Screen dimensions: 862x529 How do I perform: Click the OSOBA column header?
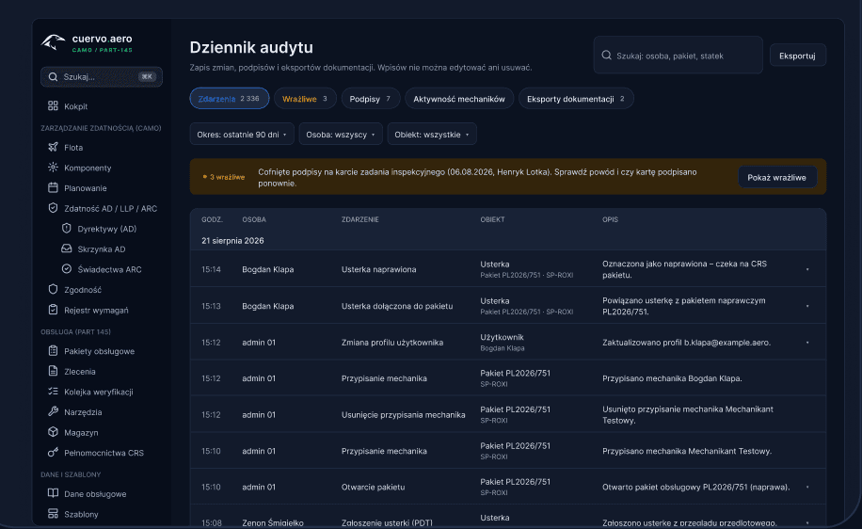pyautogui.click(x=254, y=219)
